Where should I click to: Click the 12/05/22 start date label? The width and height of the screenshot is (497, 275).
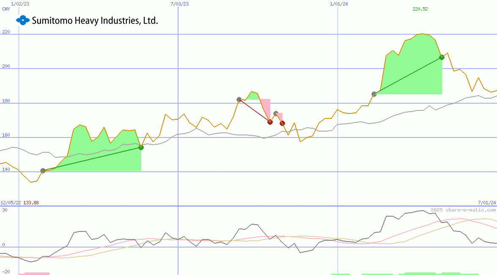[10, 203]
